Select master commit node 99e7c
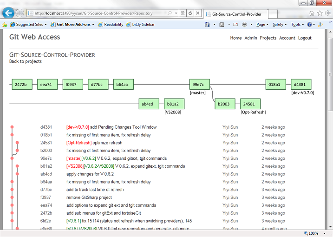Image resolution: width=333 pixels, height=237 pixels. [200, 85]
